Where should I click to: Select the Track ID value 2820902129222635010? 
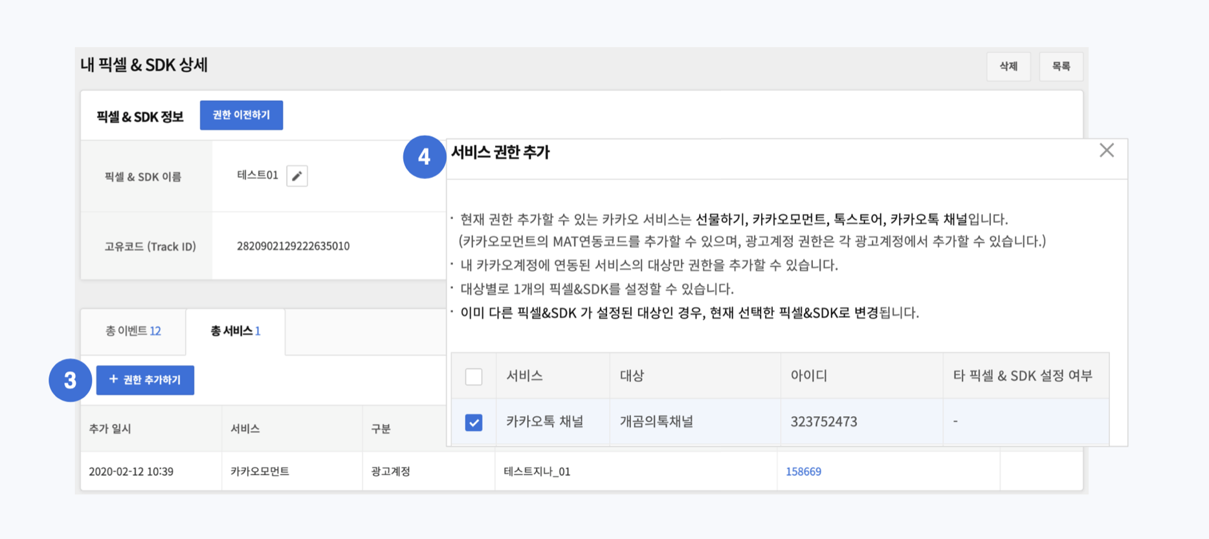tap(293, 246)
